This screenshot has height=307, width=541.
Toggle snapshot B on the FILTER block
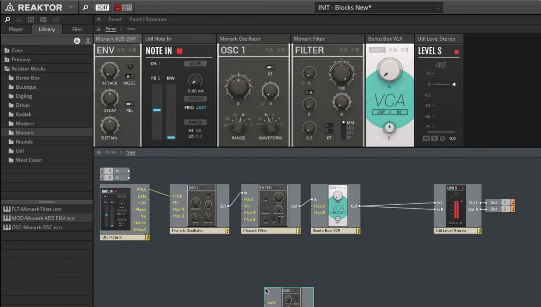pyautogui.click(x=355, y=50)
